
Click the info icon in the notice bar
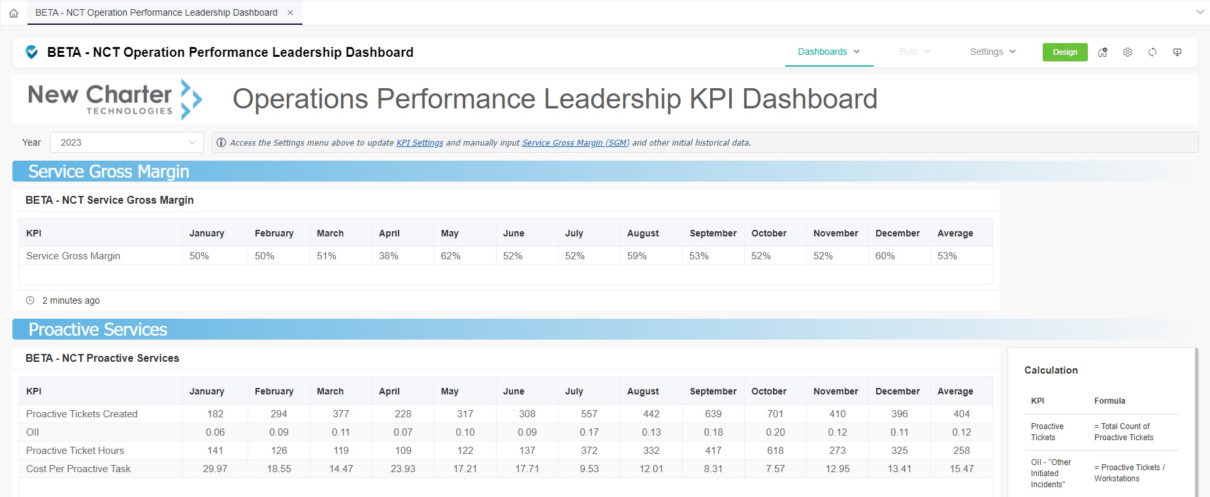coord(221,142)
